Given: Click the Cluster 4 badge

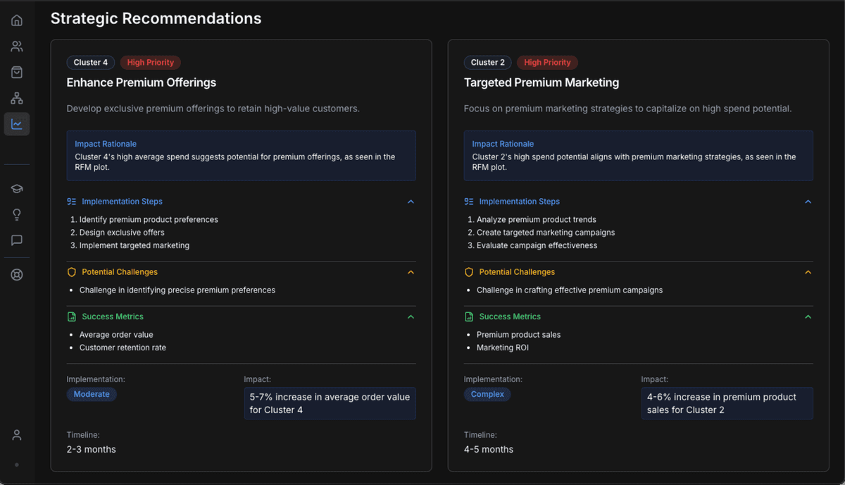Looking at the screenshot, I should click(91, 63).
